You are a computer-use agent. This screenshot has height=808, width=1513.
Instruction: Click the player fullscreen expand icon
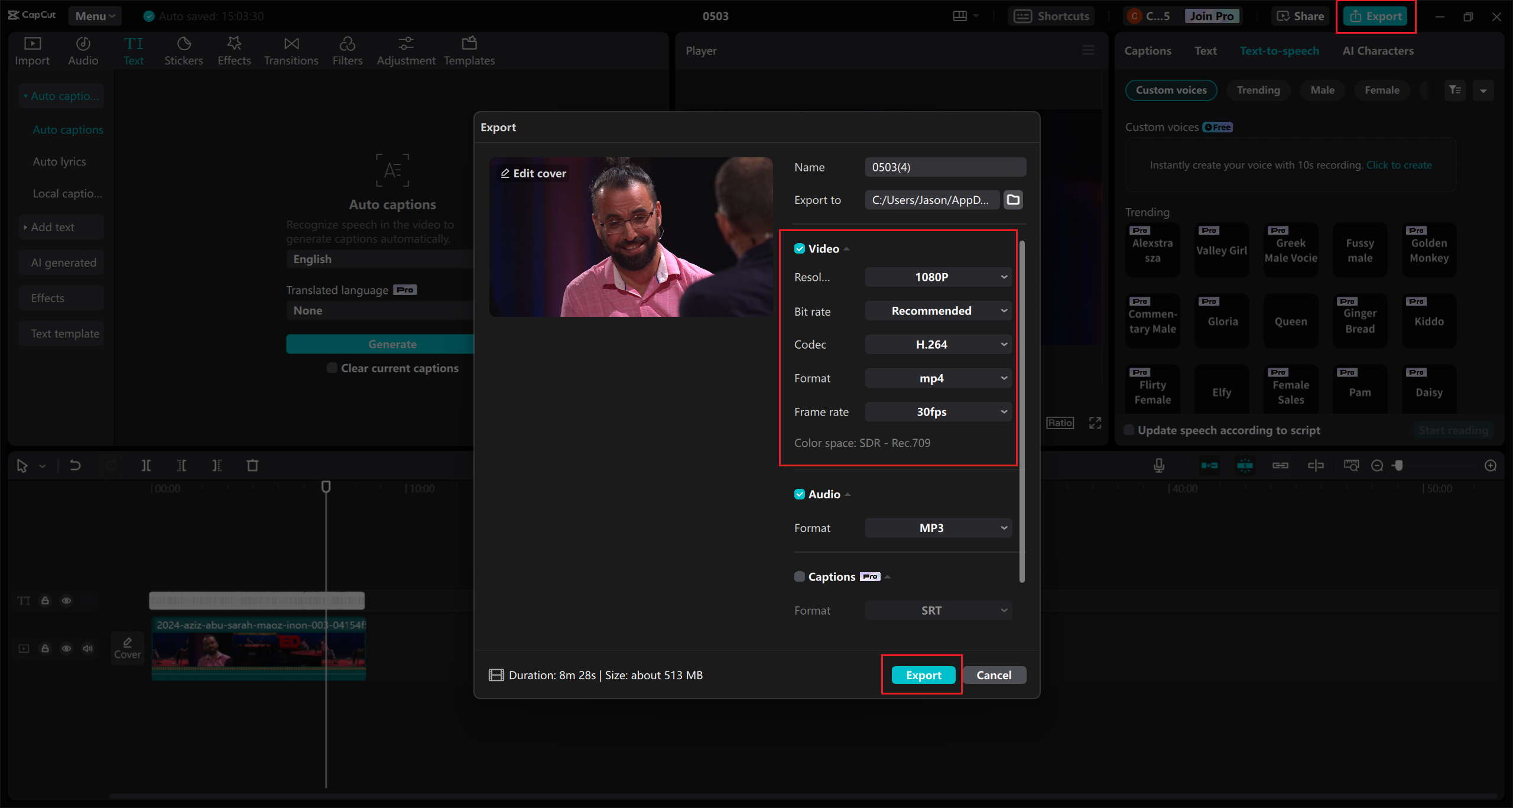click(x=1095, y=423)
